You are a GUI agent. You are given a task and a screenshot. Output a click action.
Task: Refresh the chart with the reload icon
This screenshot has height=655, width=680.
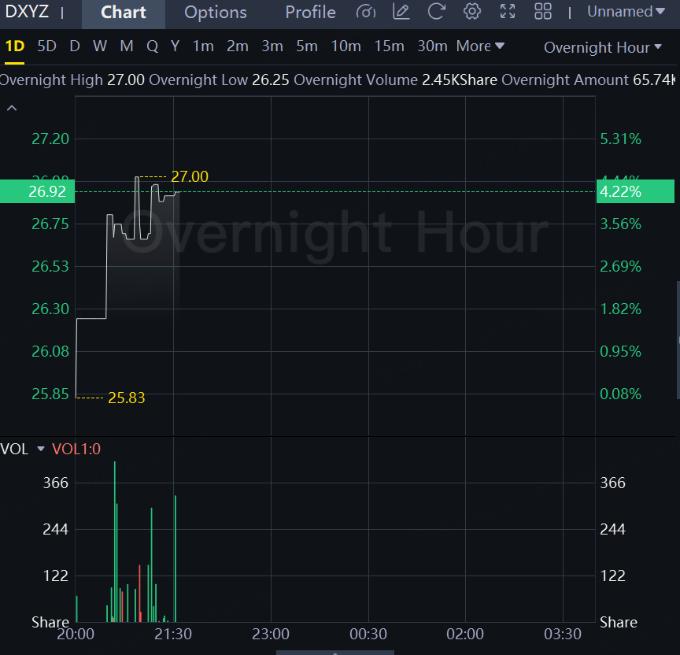click(437, 12)
